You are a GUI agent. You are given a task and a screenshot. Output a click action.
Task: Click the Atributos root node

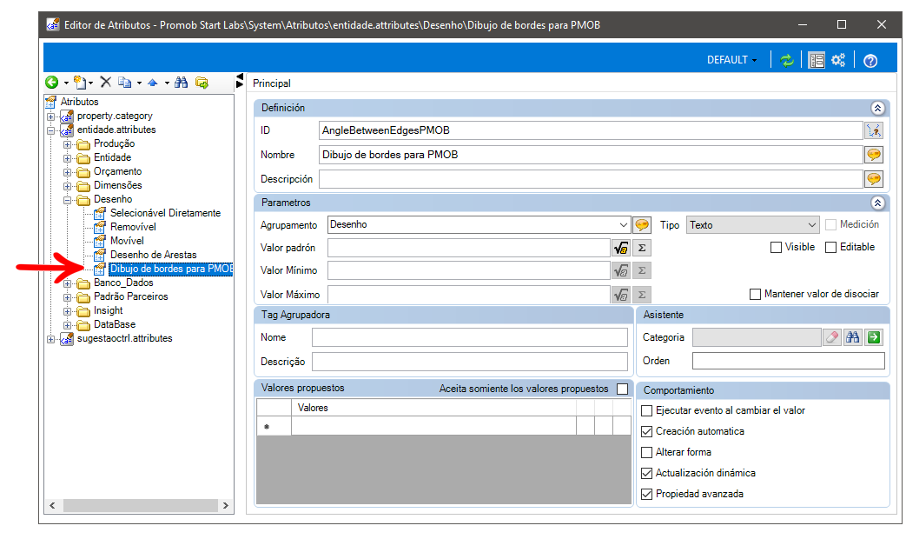[79, 102]
